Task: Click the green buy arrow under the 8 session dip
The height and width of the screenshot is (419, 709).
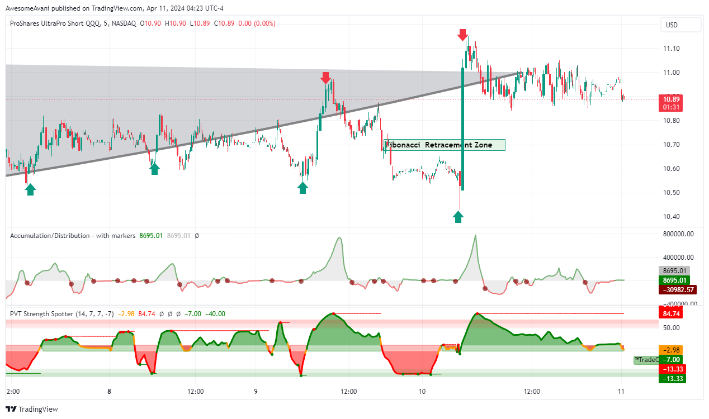Action: coord(155,168)
